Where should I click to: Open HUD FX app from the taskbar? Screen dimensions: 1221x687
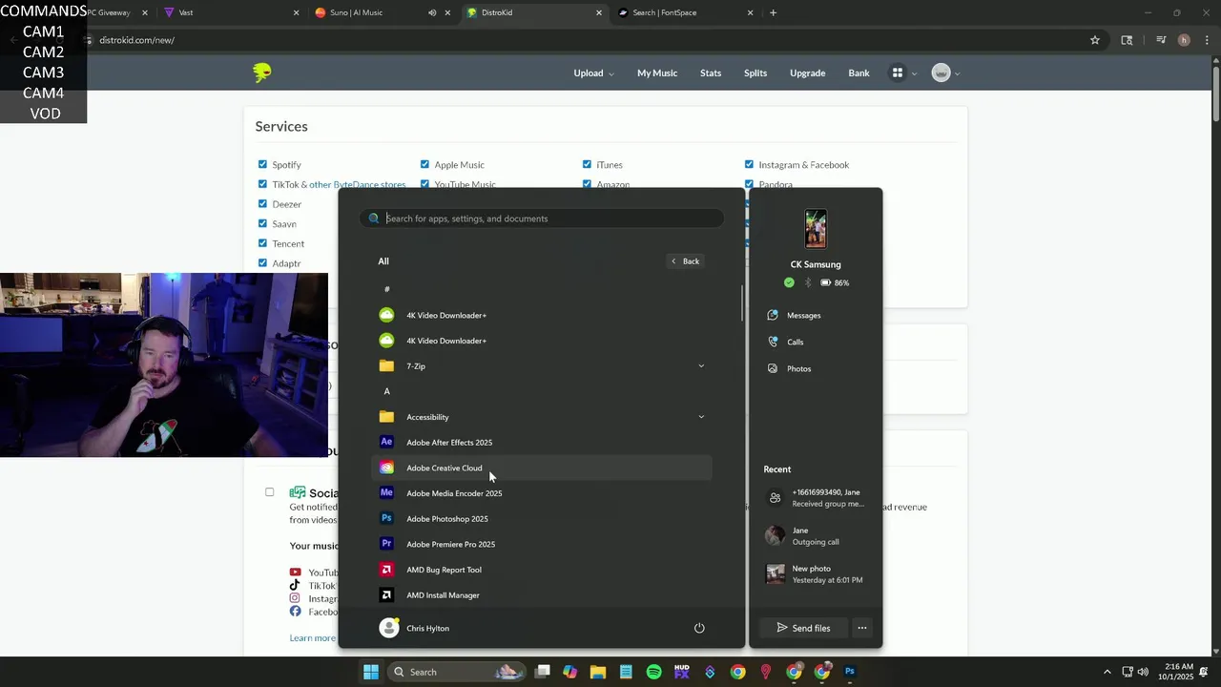click(x=681, y=672)
